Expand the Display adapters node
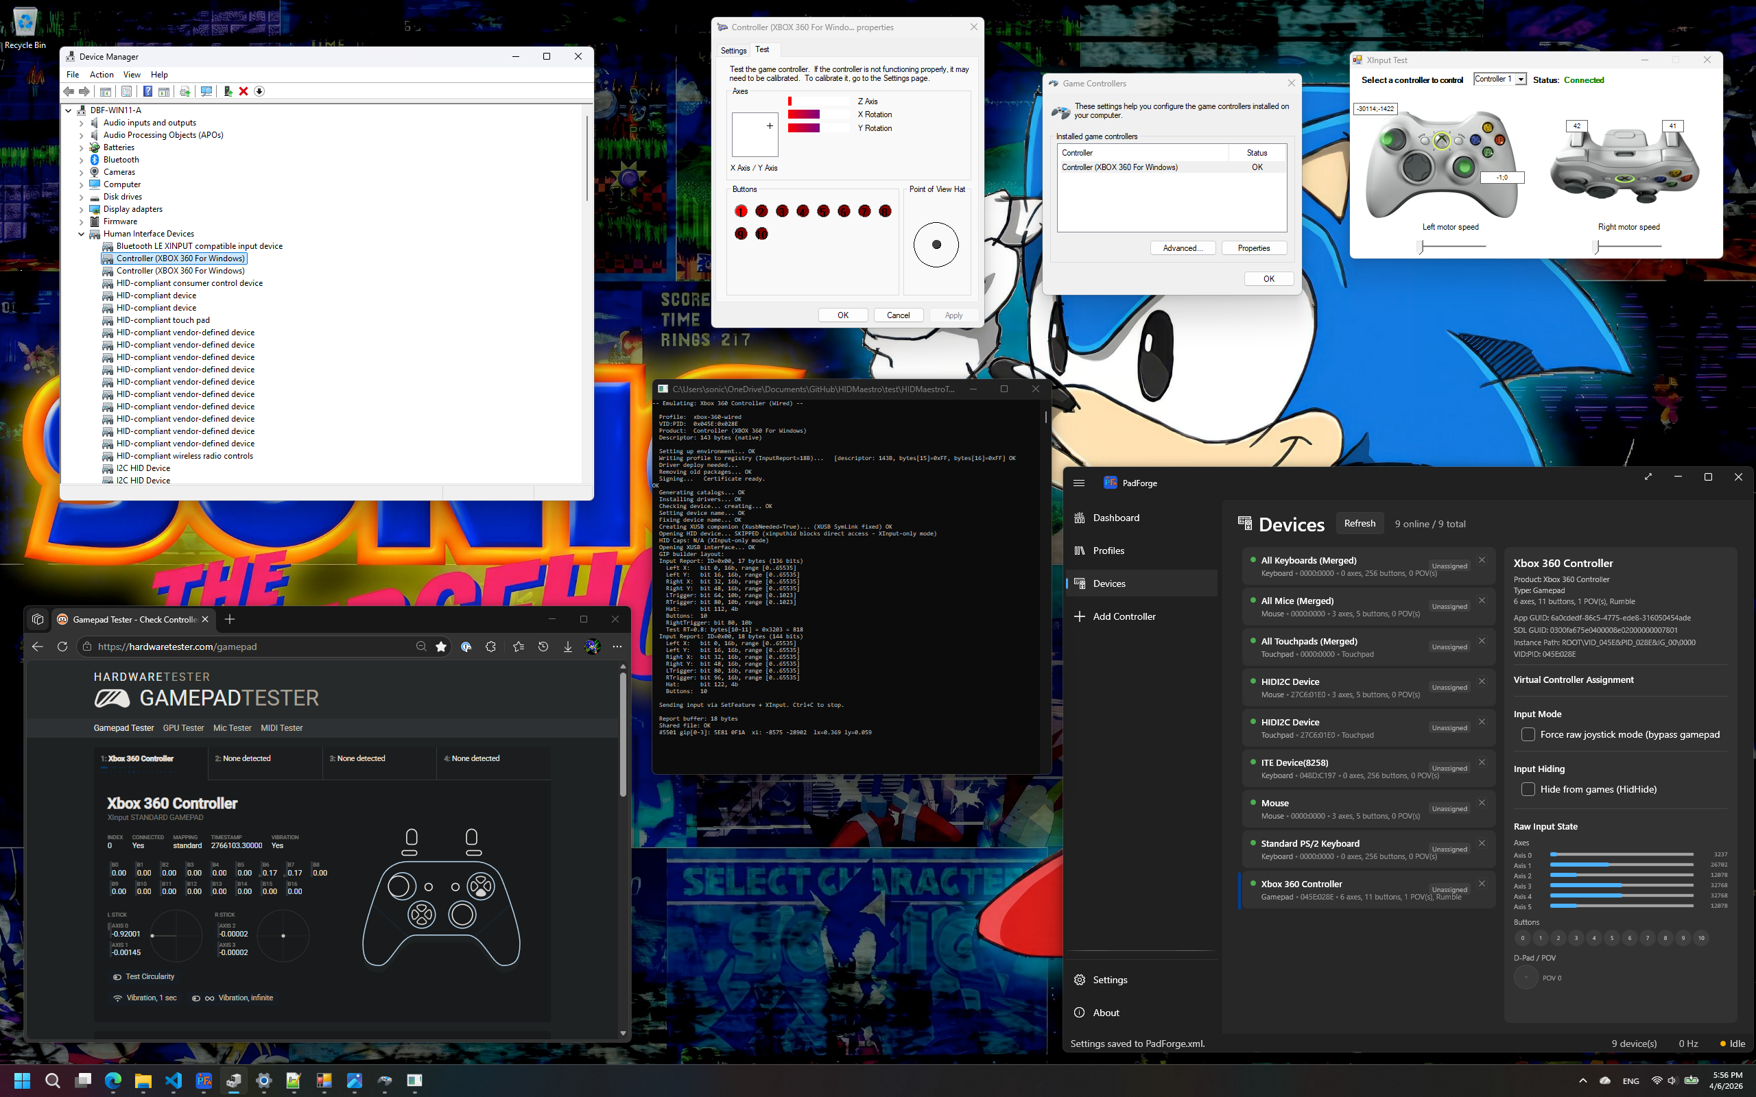Image resolution: width=1756 pixels, height=1097 pixels. click(81, 209)
